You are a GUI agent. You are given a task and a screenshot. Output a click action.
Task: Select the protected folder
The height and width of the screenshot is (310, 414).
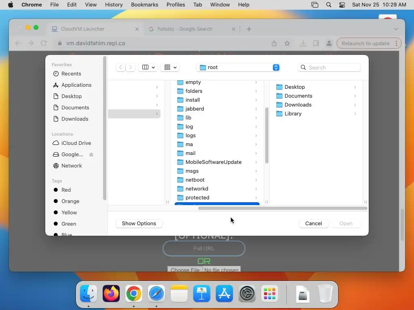217,197
